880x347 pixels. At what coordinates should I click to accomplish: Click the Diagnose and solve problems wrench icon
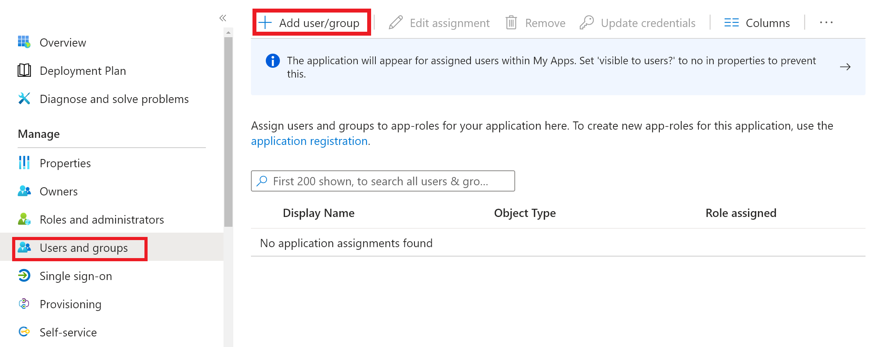point(24,98)
